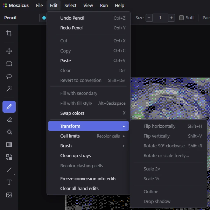Viewport: 210px width, 210px height.
Task: Select the Rectangular selection tool
Action: coord(9,64)
